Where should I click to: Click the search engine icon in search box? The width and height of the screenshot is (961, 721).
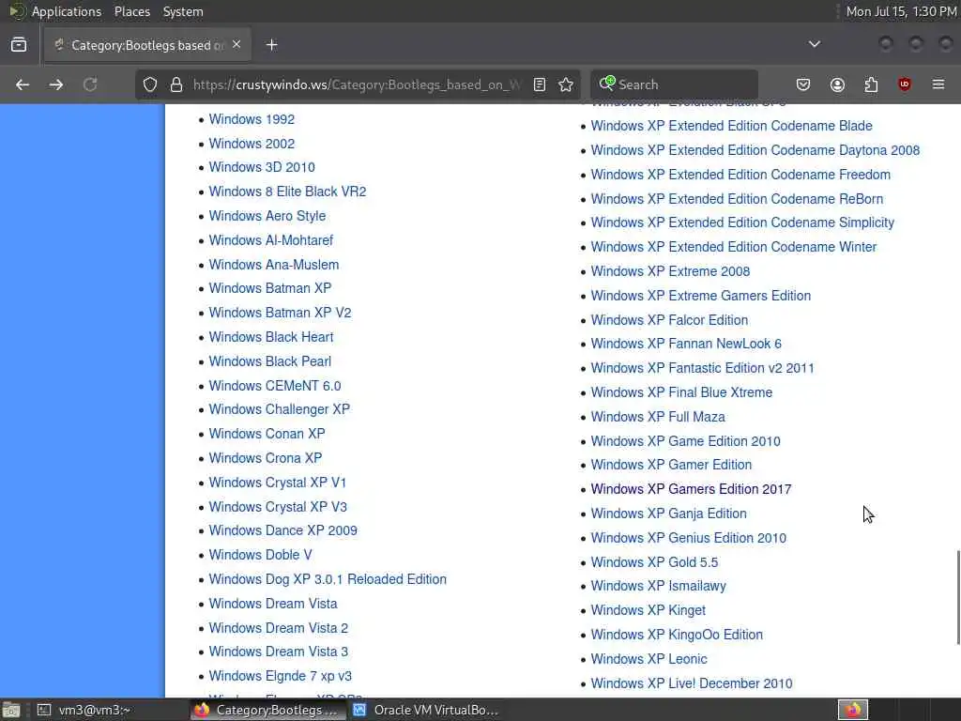607,84
